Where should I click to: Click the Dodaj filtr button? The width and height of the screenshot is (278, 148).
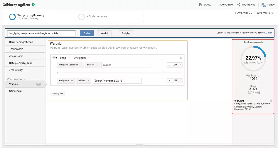point(57,94)
